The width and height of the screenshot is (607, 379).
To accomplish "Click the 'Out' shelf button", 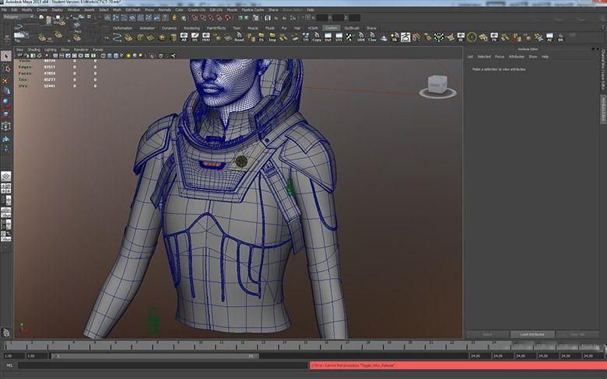I will click(328, 37).
